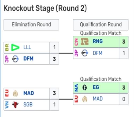Screen dimensions: 134x117
Task: Click DFM logo in Elimination Round
Action: click(15, 59)
